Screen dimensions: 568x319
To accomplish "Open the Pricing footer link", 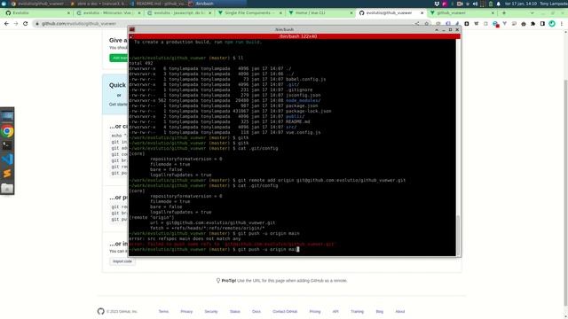I will click(x=315, y=311).
